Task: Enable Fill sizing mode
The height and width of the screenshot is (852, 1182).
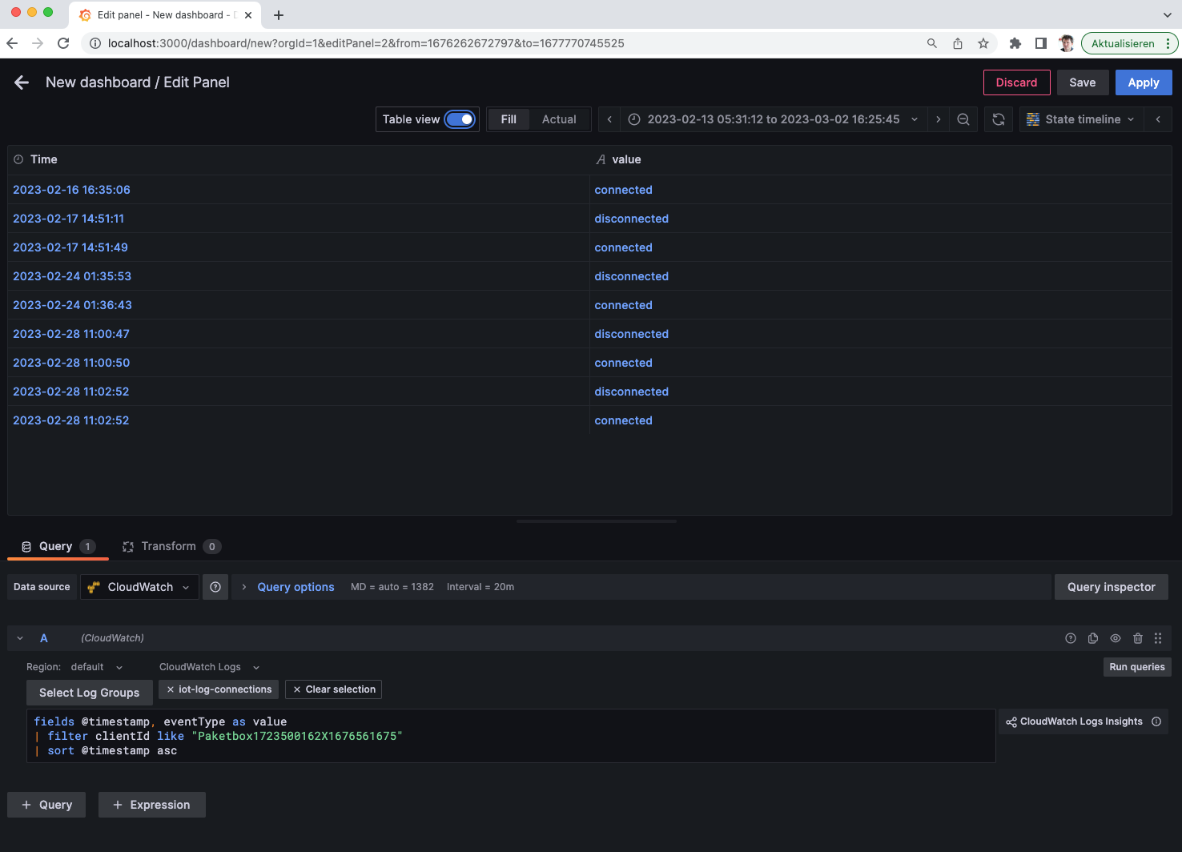Action: (x=509, y=119)
